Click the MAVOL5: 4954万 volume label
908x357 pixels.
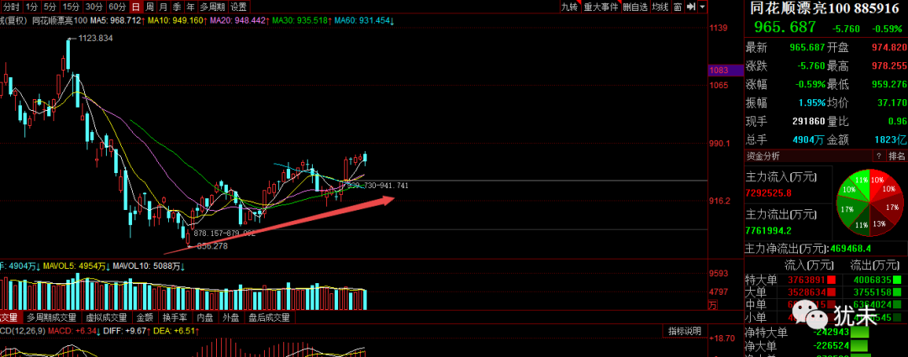click(77, 267)
